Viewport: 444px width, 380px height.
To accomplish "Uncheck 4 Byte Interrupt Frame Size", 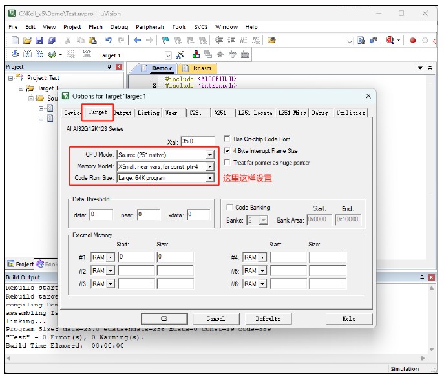I will point(227,151).
